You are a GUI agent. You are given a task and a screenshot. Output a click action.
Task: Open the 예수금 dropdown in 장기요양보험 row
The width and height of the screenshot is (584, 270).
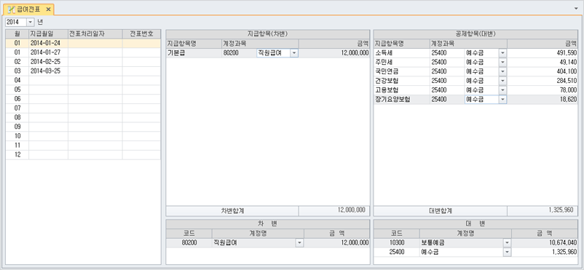coord(502,100)
